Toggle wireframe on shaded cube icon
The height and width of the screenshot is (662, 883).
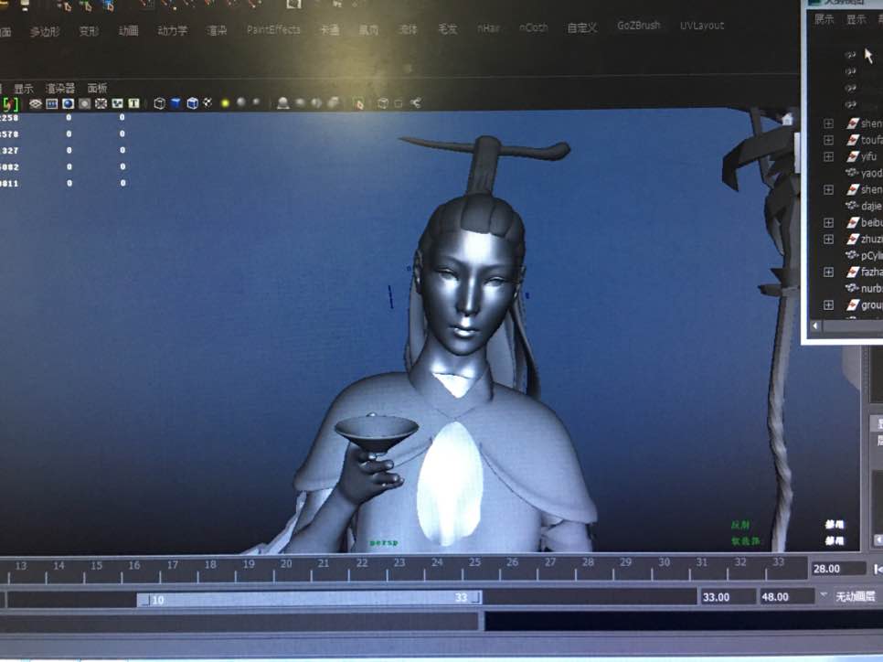pos(193,103)
